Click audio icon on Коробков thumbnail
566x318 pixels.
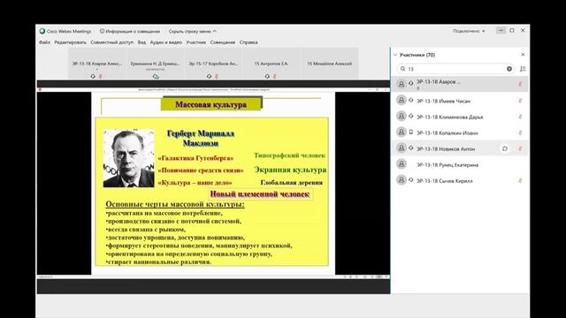[x=209, y=77]
